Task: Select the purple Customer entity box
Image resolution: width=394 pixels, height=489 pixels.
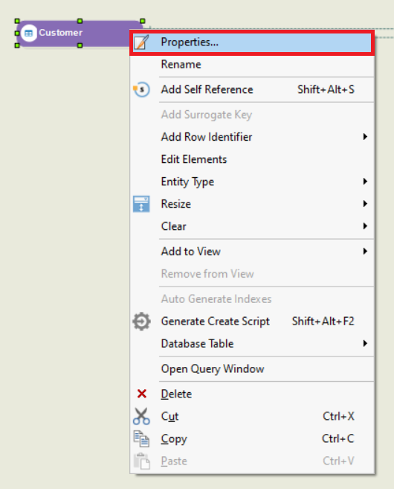Action: tap(80, 33)
